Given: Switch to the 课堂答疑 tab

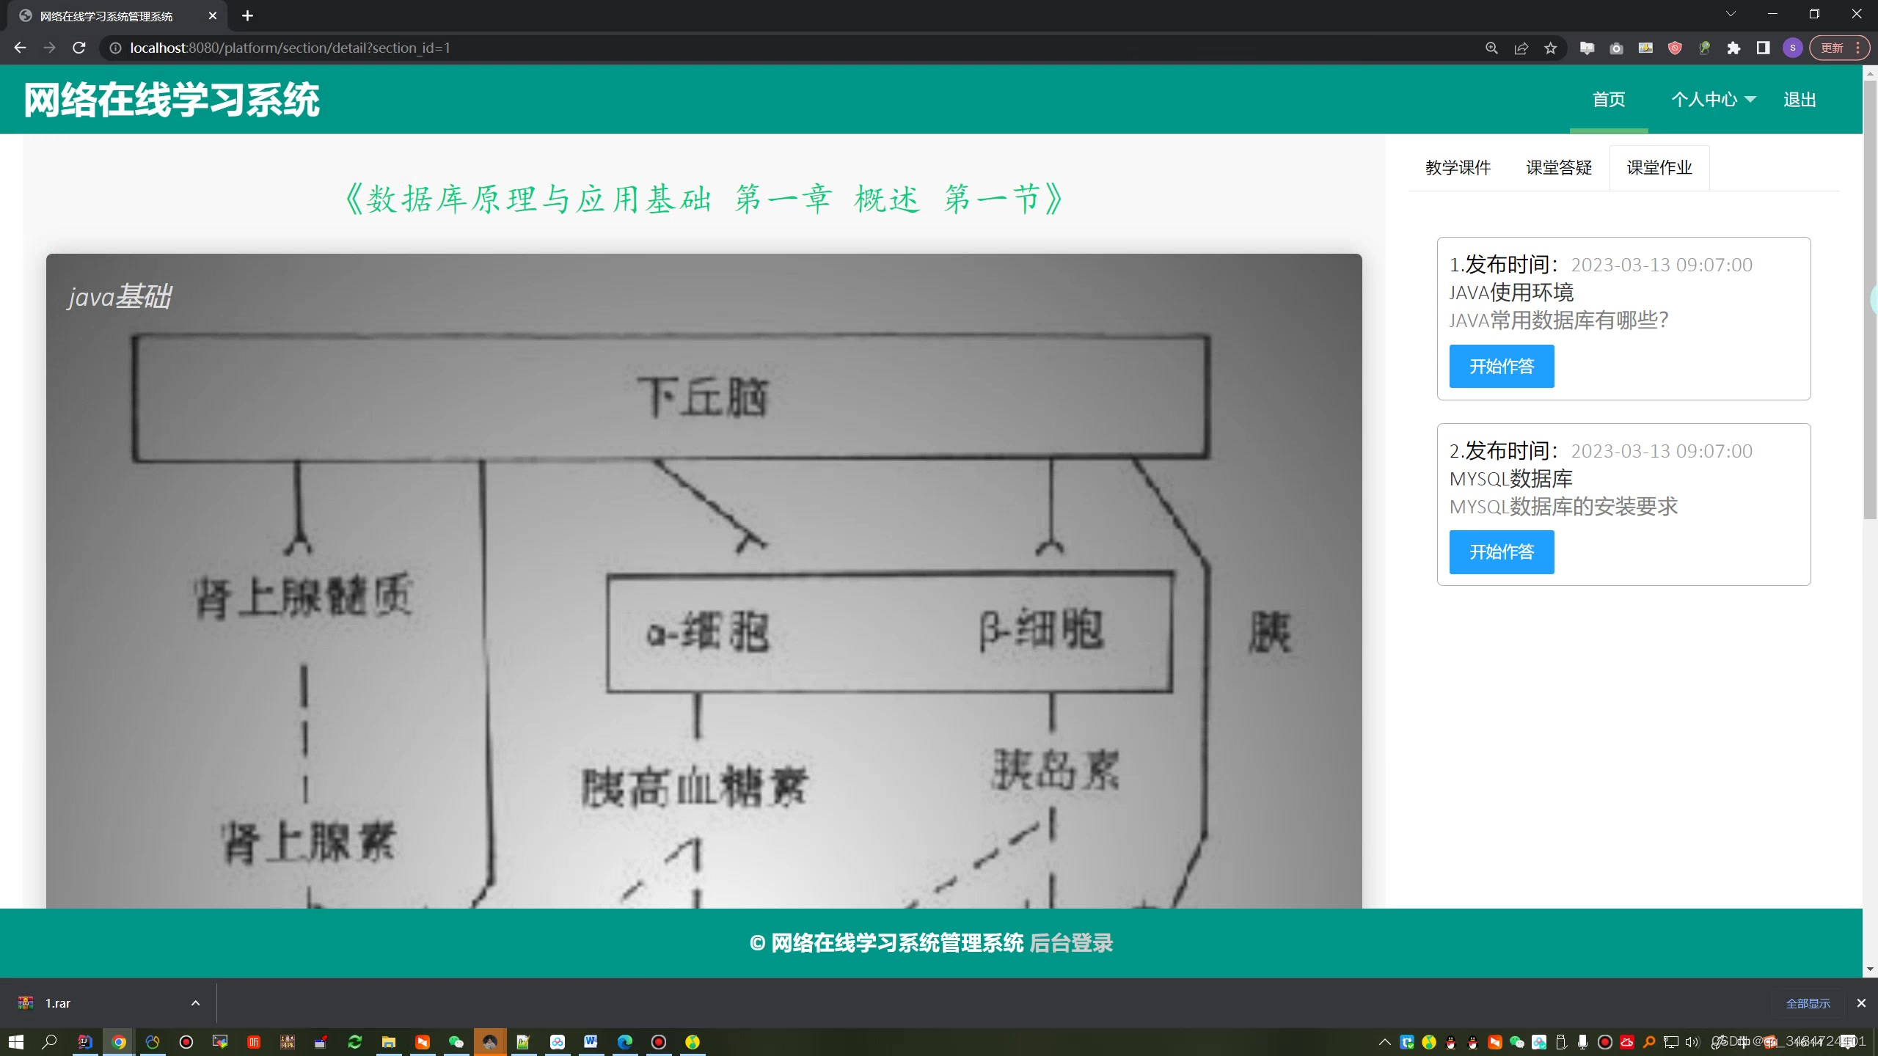Looking at the screenshot, I should pyautogui.click(x=1558, y=167).
